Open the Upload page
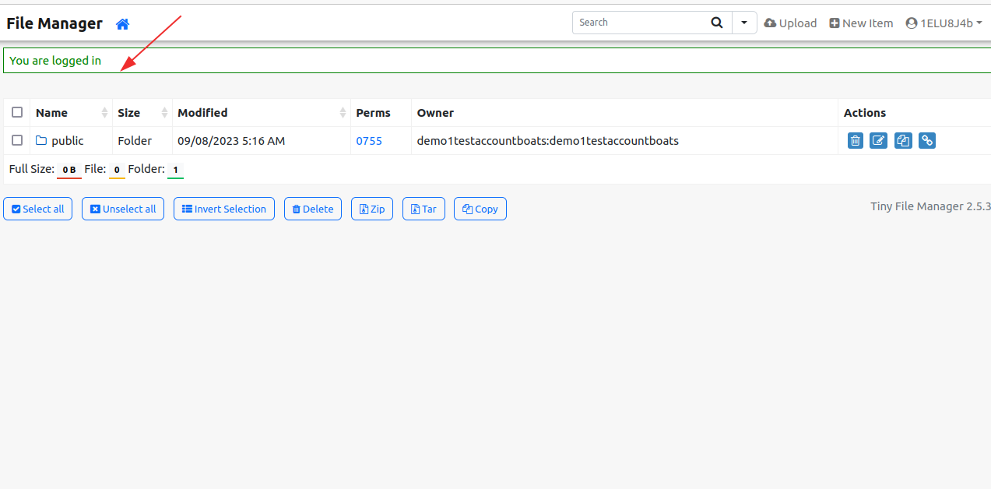 [790, 23]
